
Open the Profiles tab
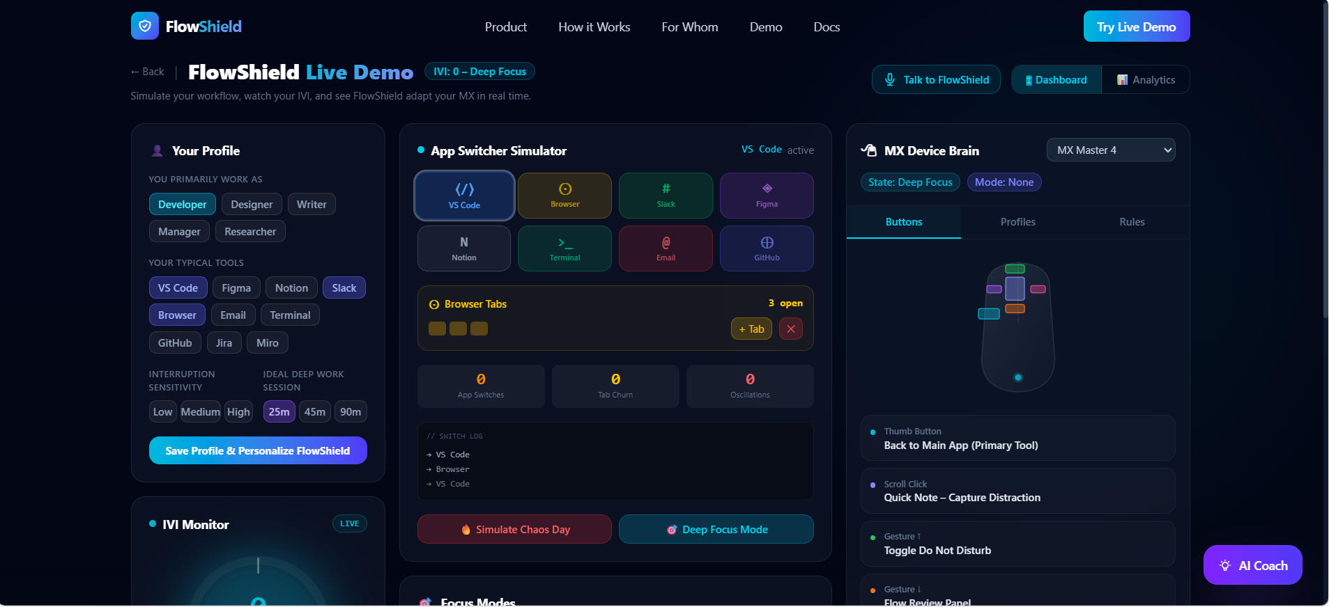click(x=1017, y=222)
